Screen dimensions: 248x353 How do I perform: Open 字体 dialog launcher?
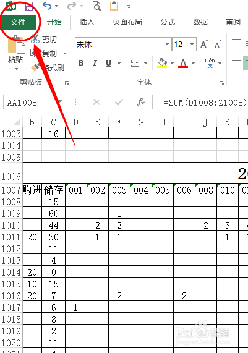coord(221,83)
